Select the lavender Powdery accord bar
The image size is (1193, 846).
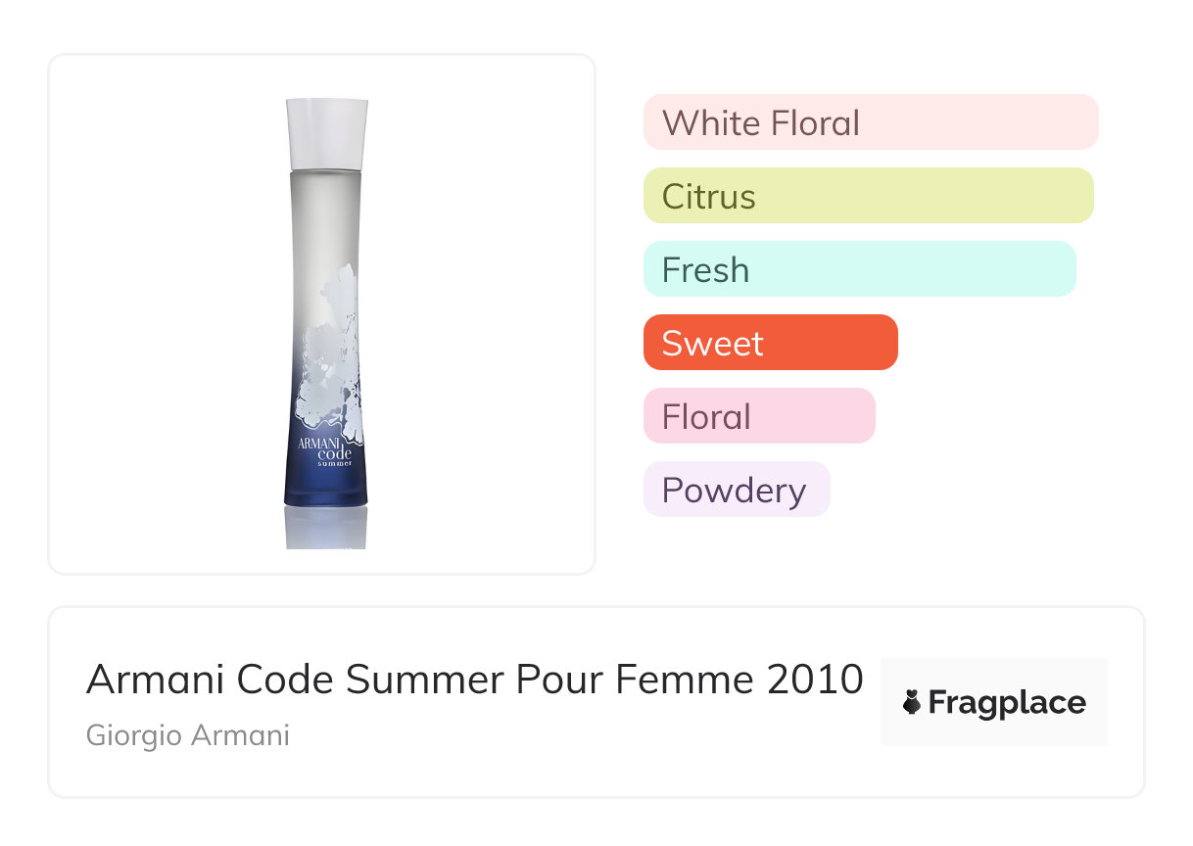point(736,490)
